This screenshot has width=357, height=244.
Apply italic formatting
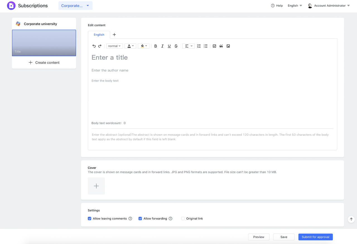162,46
